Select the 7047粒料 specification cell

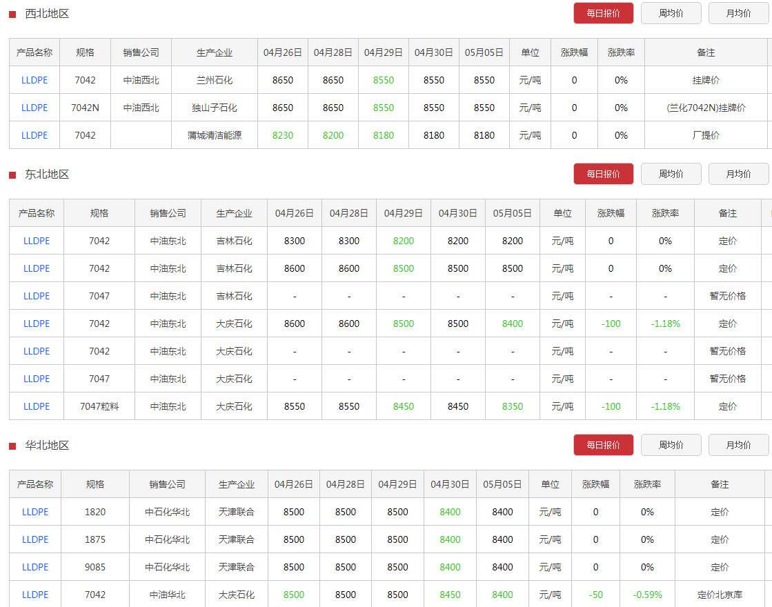99,406
